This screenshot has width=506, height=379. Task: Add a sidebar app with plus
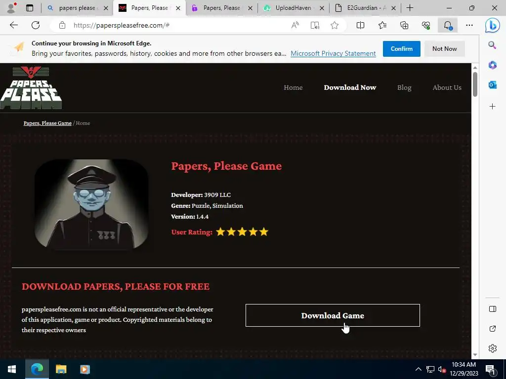click(x=492, y=107)
